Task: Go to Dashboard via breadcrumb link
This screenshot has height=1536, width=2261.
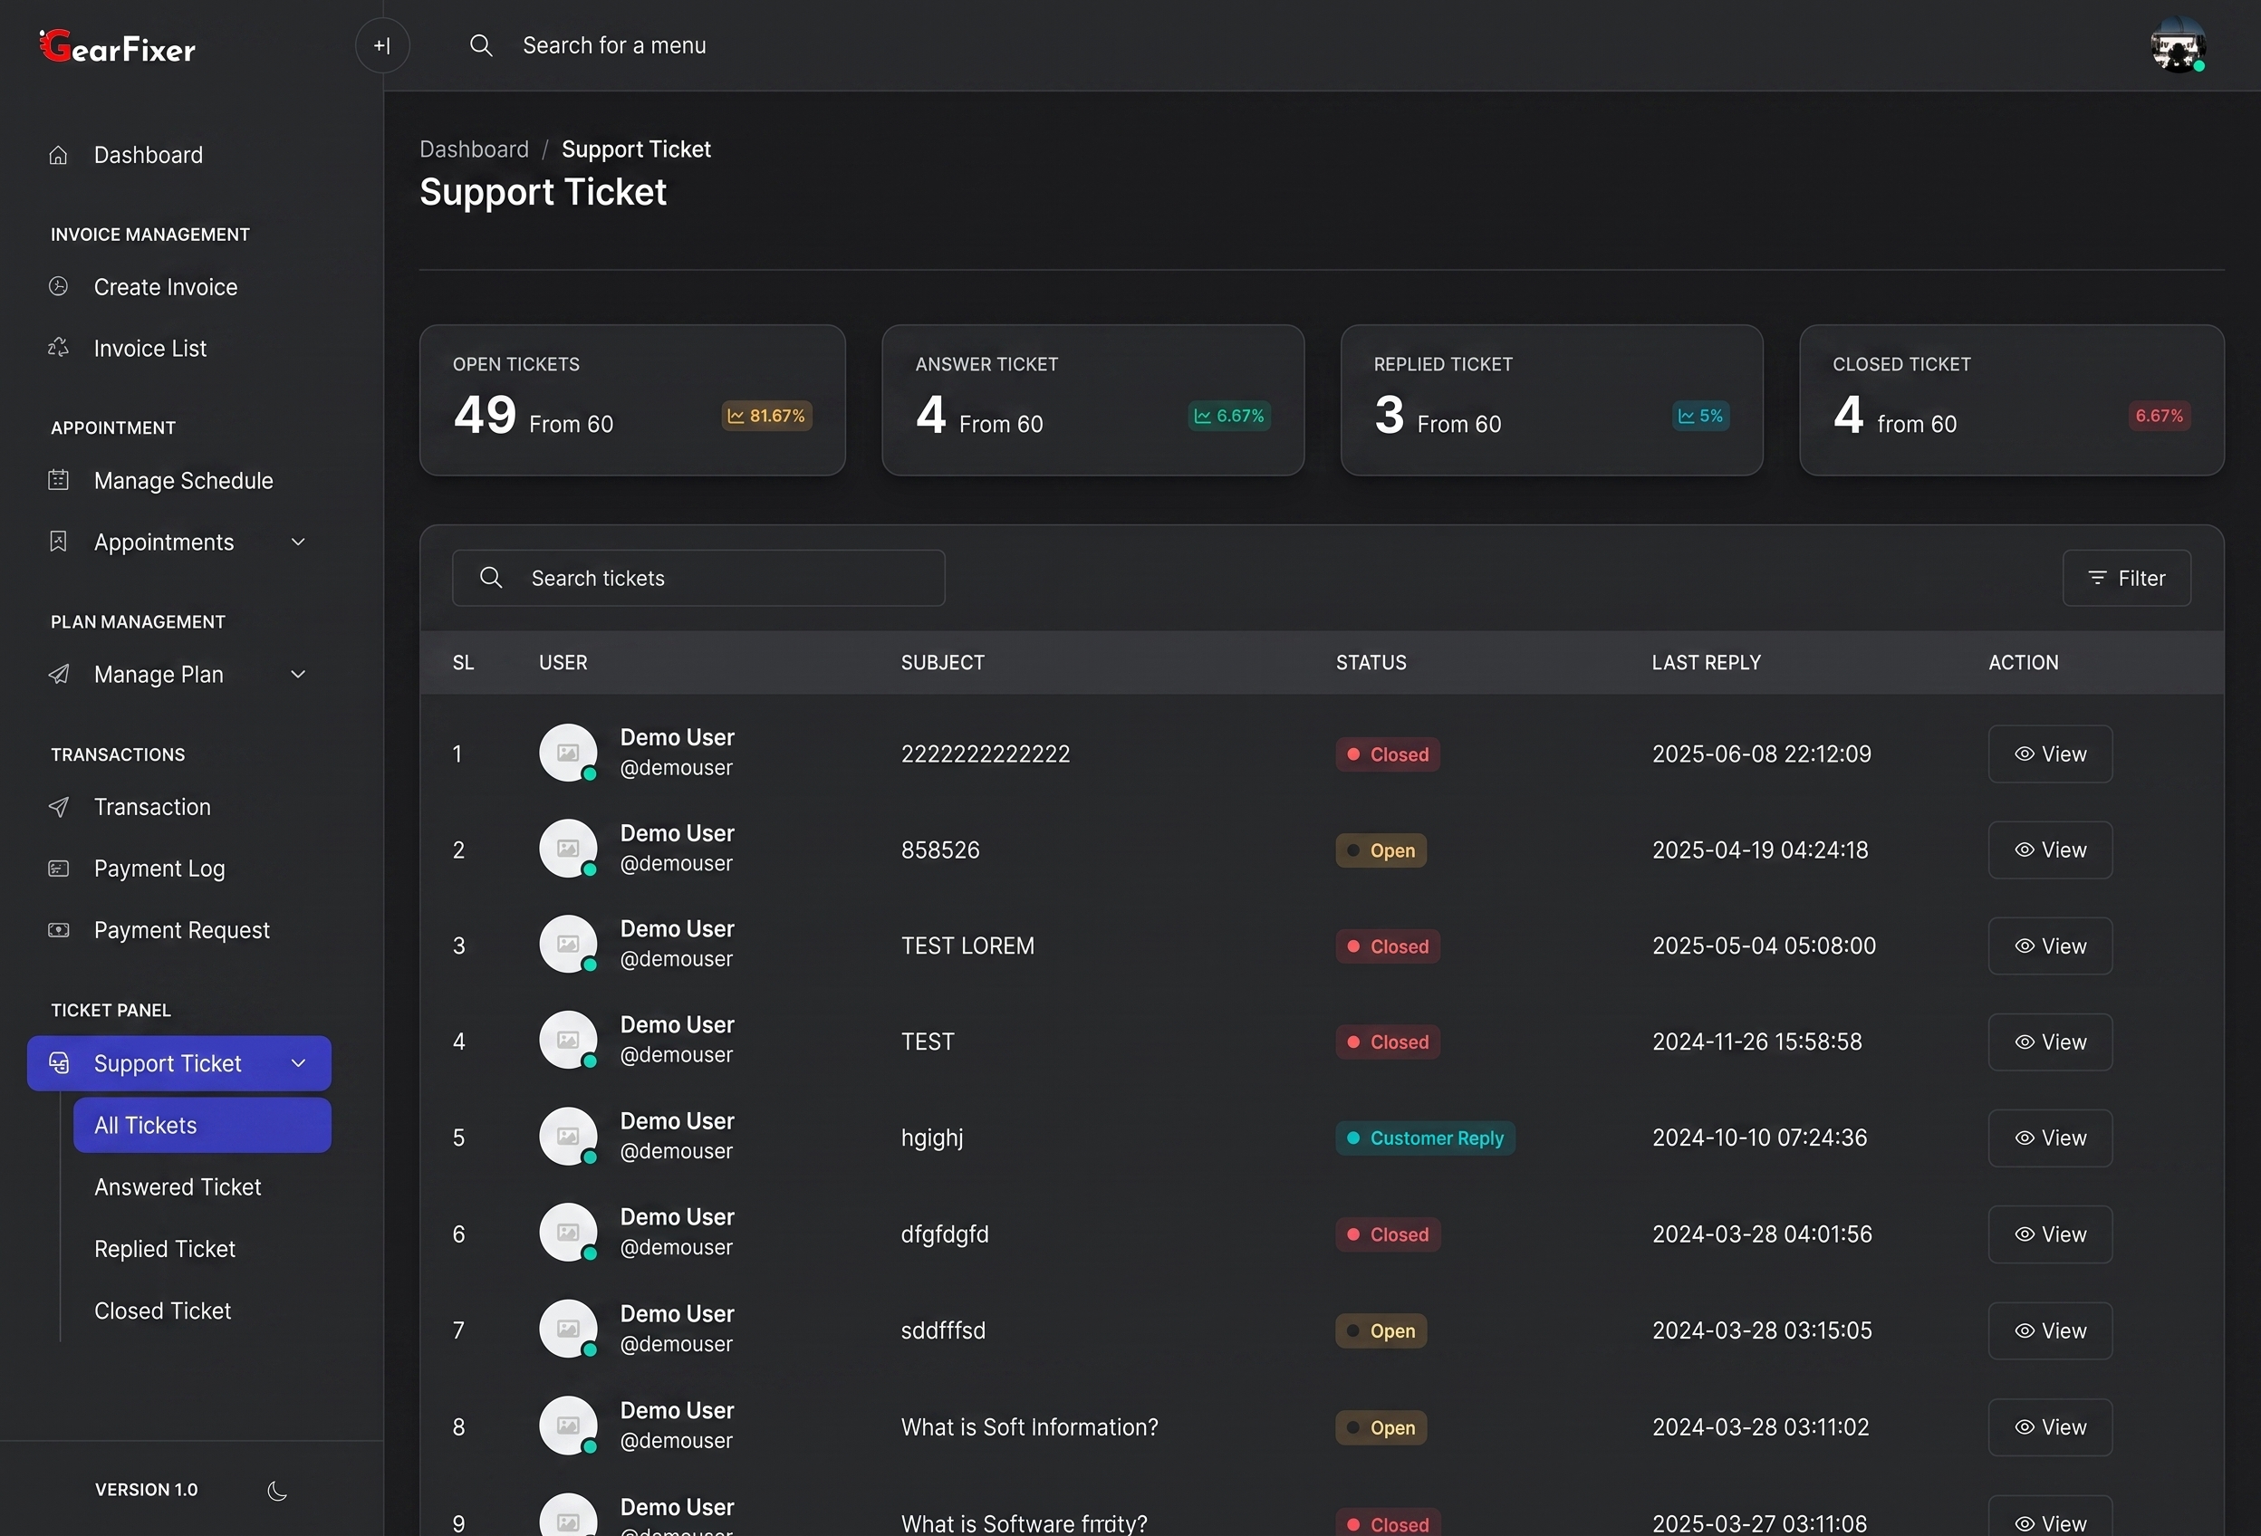Action: pos(474,149)
